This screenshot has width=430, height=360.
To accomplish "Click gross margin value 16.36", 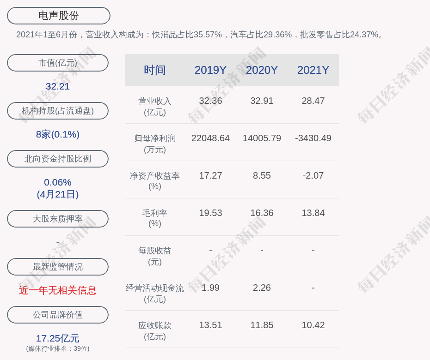I will 262,213.
